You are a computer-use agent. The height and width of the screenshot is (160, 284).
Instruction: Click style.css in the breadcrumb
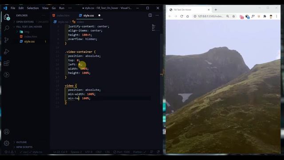(63, 22)
